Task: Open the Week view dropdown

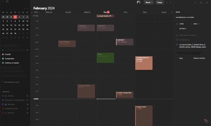Action: click(149, 3)
